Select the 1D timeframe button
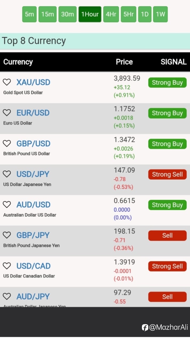The image size is (190, 339). (145, 14)
